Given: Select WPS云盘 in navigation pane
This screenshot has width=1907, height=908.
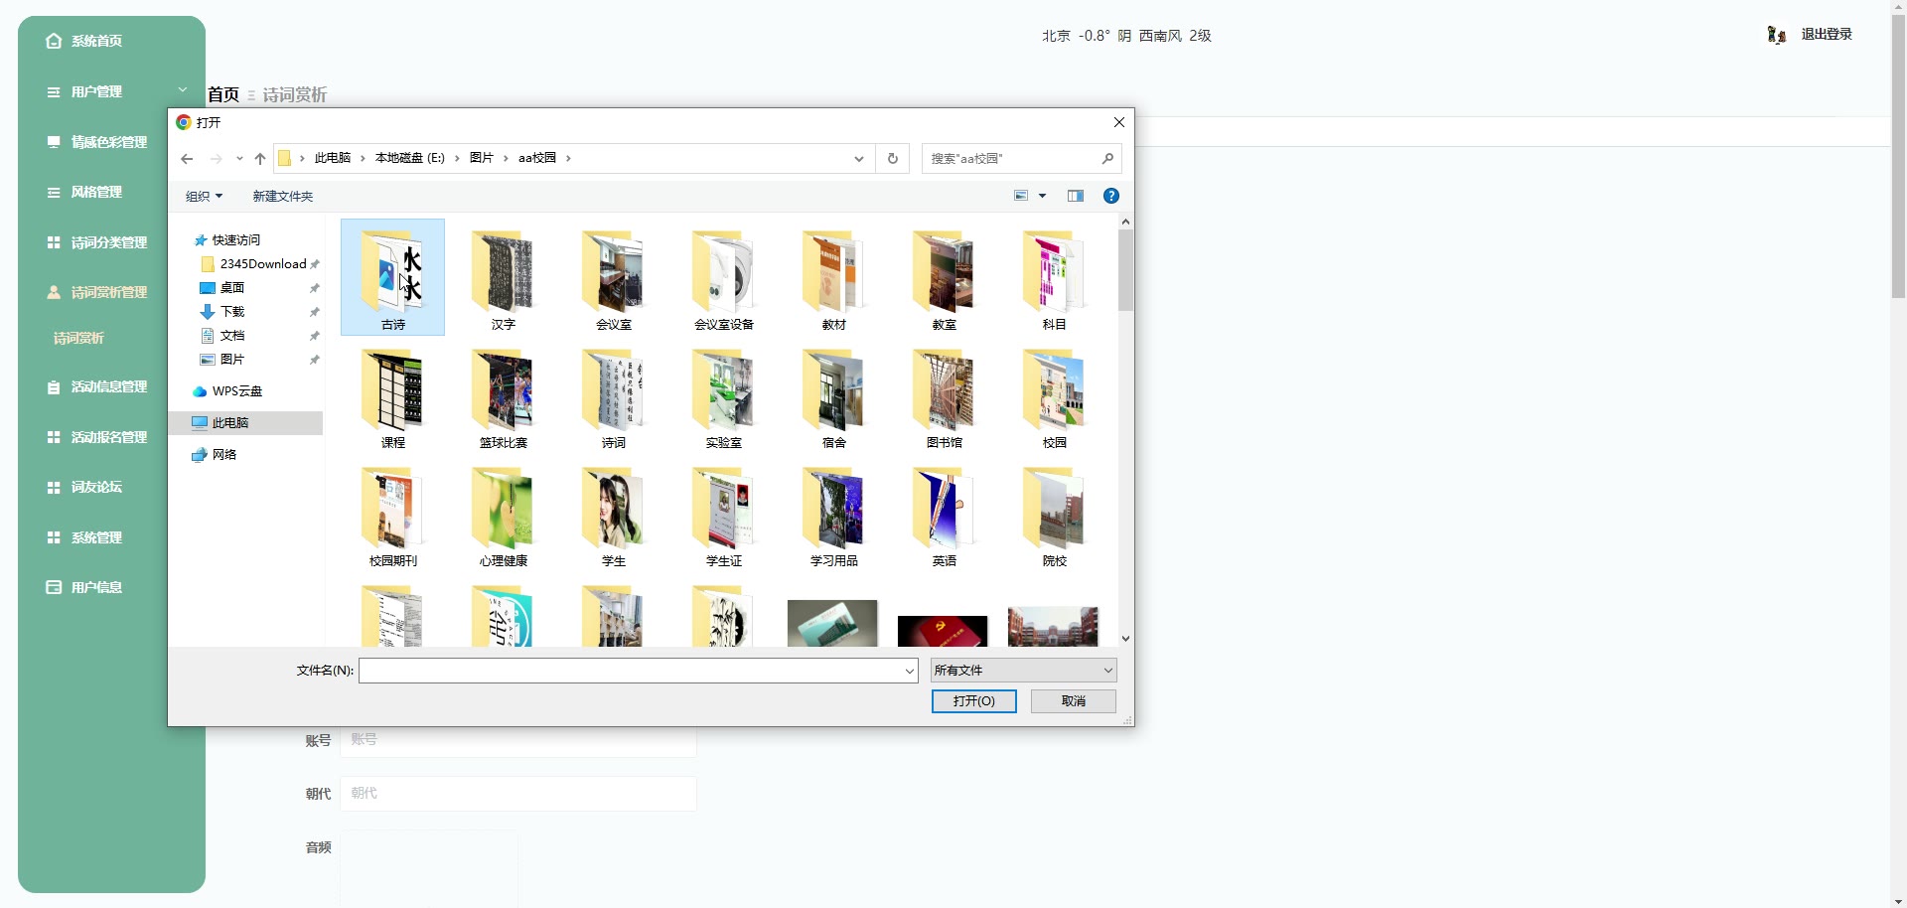Looking at the screenshot, I should point(237,391).
